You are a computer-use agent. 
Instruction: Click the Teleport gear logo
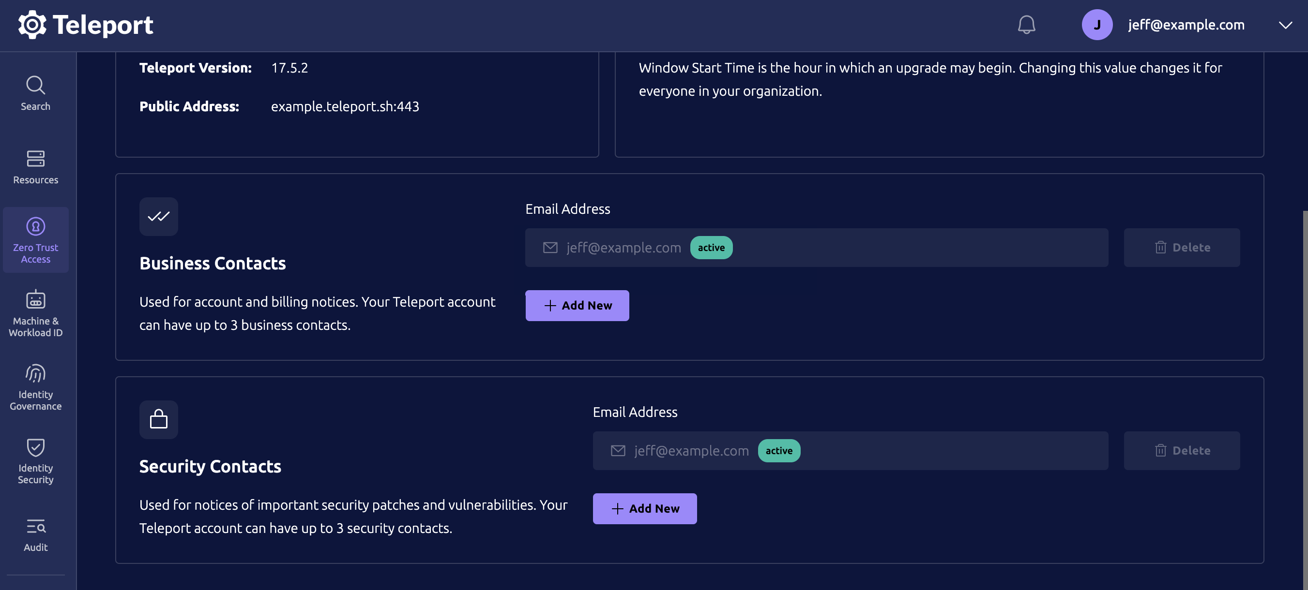pyautogui.click(x=32, y=24)
